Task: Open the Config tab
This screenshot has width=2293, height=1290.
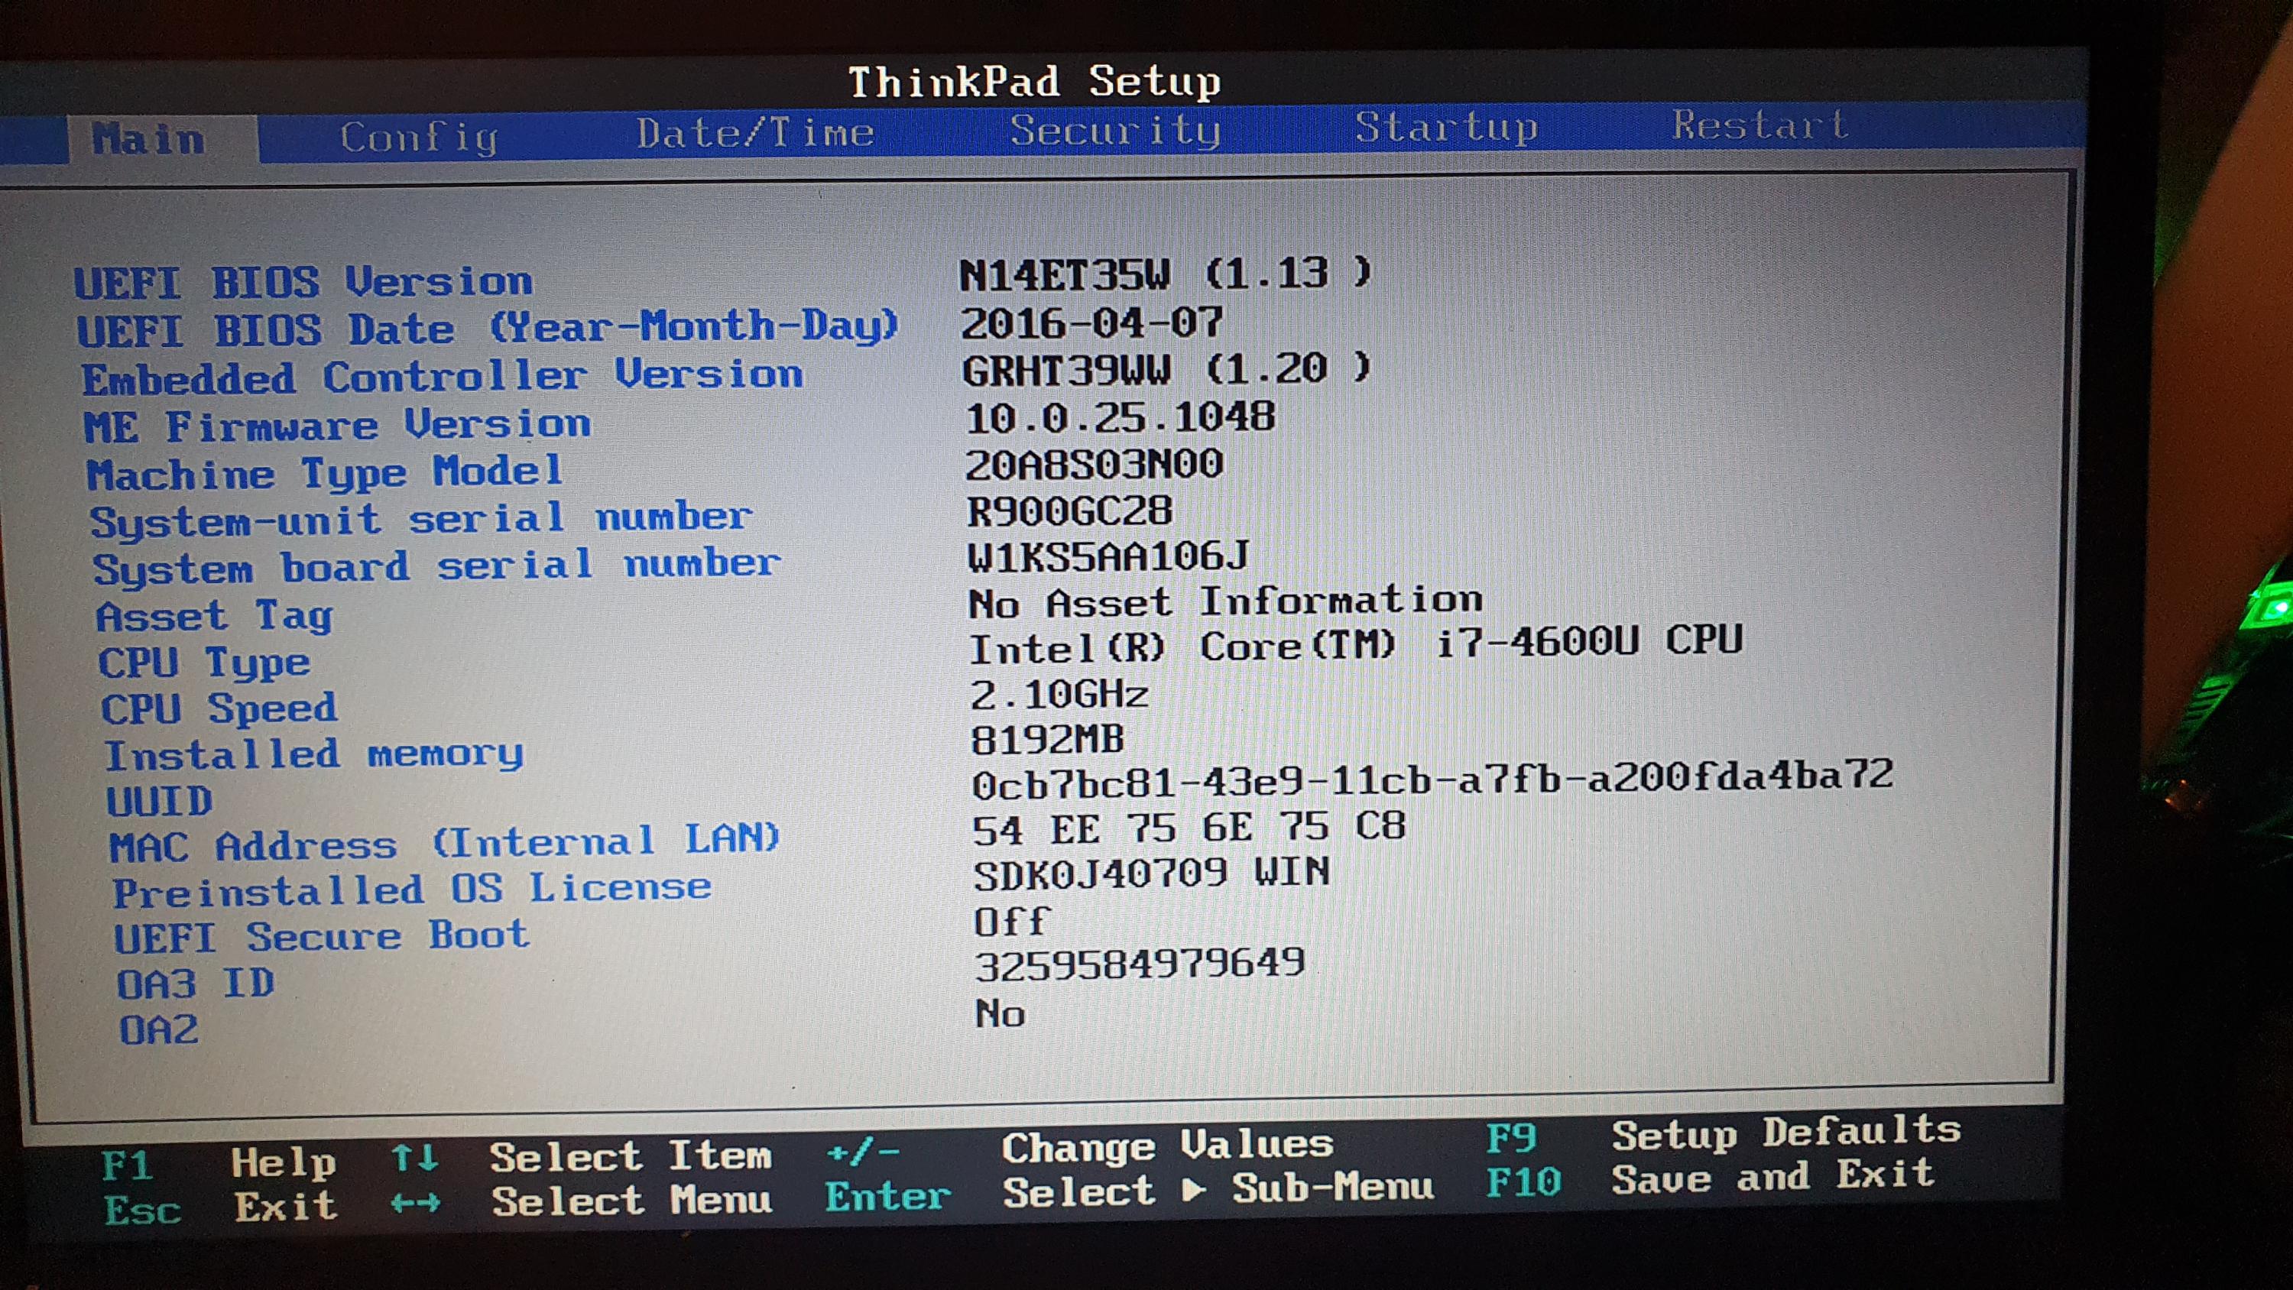Action: (x=418, y=137)
